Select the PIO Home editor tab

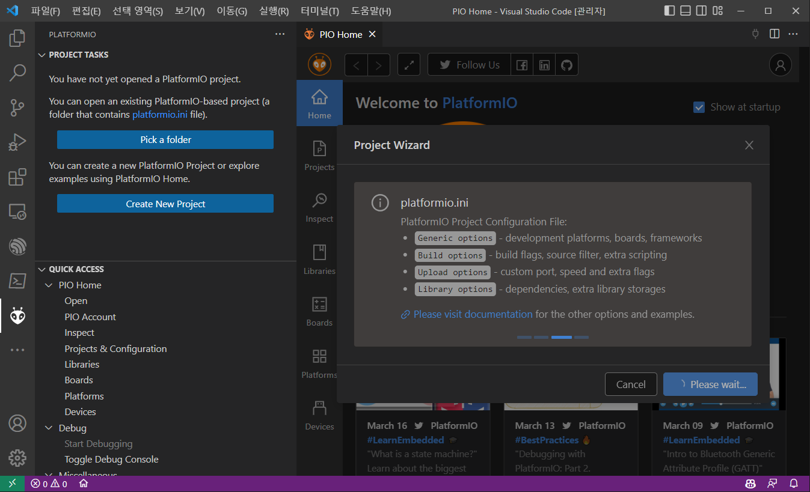[x=340, y=34]
